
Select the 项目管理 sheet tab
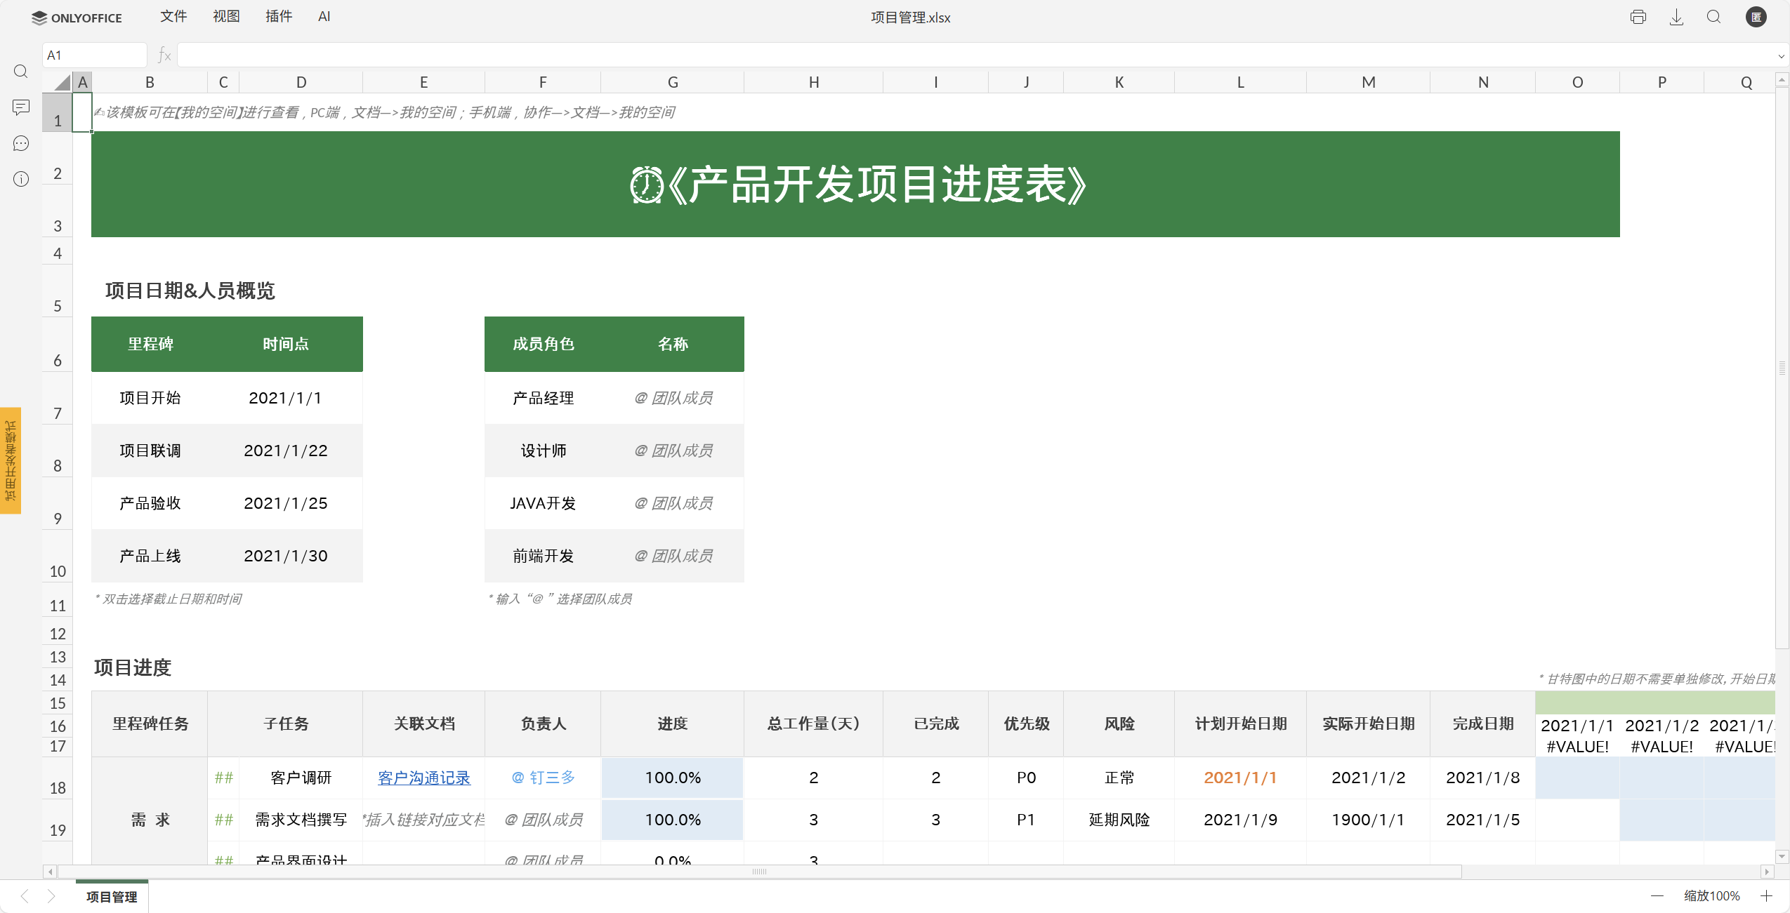(x=112, y=896)
